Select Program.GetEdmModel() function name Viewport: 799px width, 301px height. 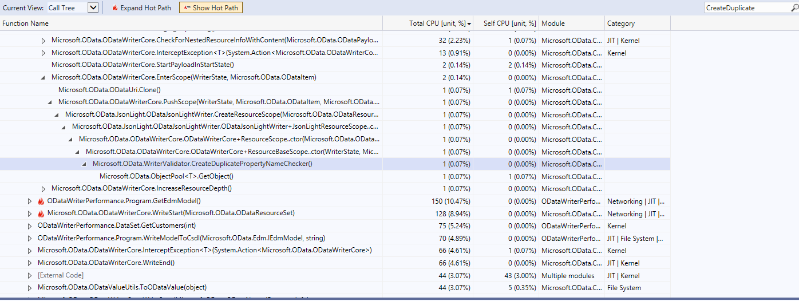click(124, 201)
